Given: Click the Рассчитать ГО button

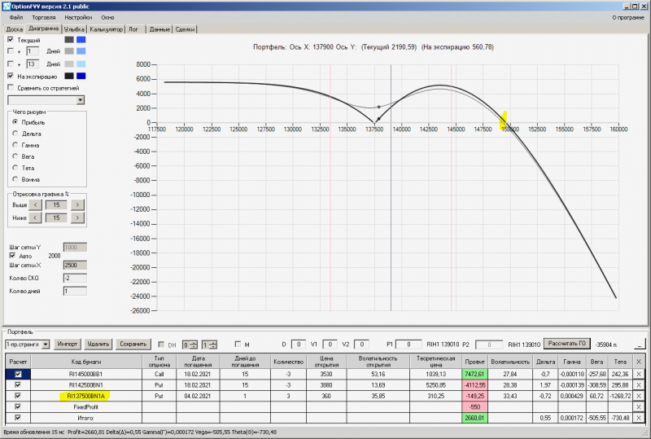Looking at the screenshot, I should (x=566, y=344).
